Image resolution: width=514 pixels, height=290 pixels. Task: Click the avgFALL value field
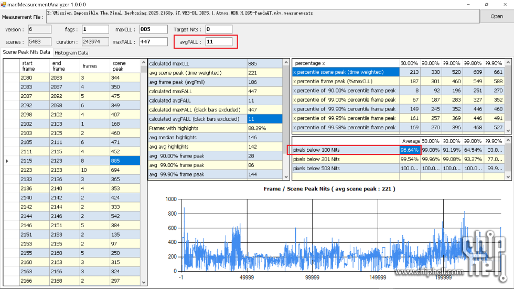pos(218,41)
